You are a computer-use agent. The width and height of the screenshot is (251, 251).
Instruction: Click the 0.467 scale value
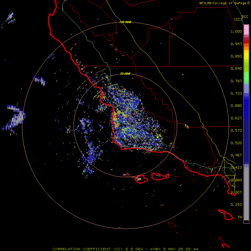236,155
